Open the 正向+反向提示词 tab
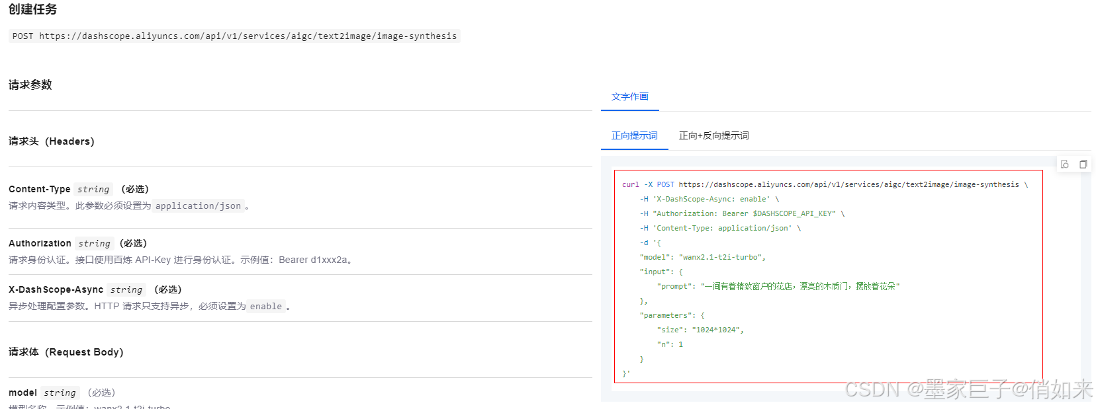This screenshot has width=1096, height=409. point(713,135)
